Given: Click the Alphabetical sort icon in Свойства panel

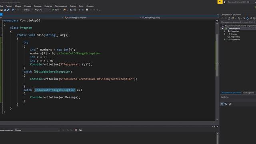Looking at the screenshot, I should pyautogui.click(x=226, y=104).
